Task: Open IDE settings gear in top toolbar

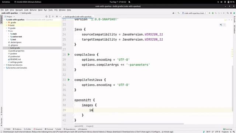Action: 231,13
